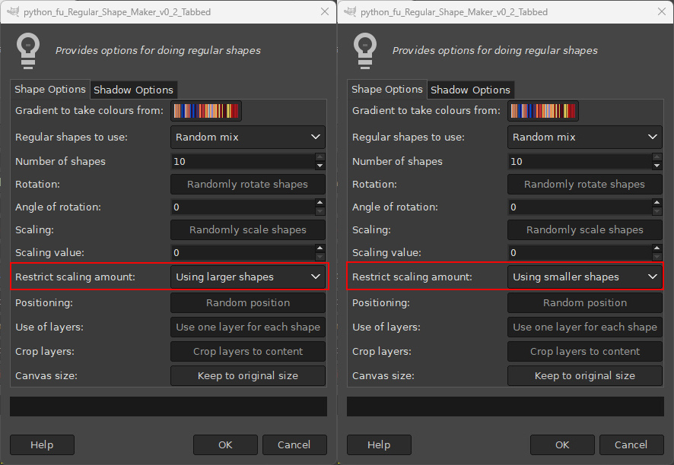
Task: Open the 'Using larger shapes' dropdown
Action: (248, 277)
